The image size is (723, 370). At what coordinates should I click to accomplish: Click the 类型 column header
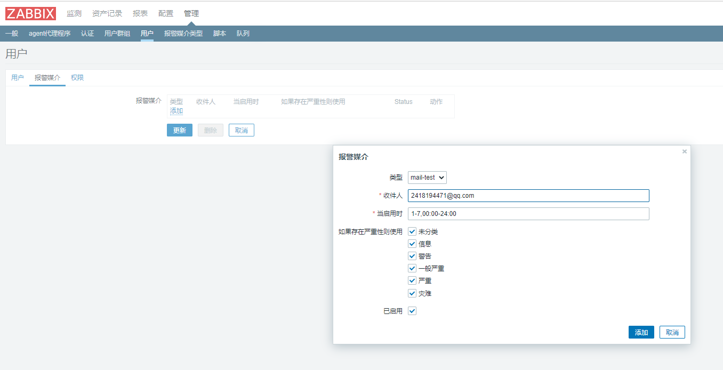[176, 101]
